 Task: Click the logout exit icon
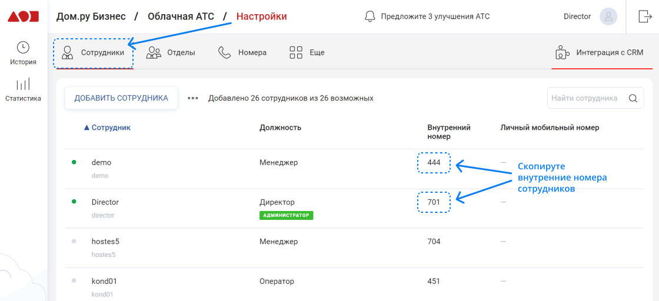645,16
